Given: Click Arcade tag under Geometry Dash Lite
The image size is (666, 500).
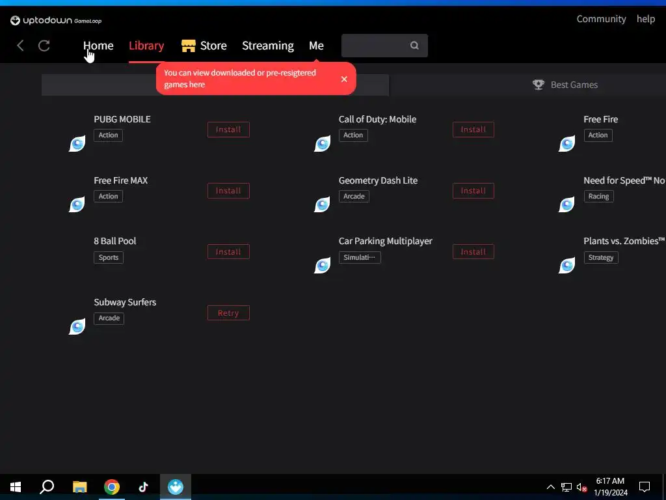Looking at the screenshot, I should click(354, 197).
